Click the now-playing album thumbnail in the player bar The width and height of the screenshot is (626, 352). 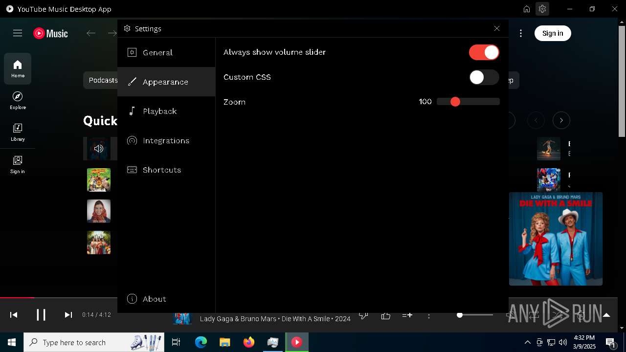tap(182, 319)
